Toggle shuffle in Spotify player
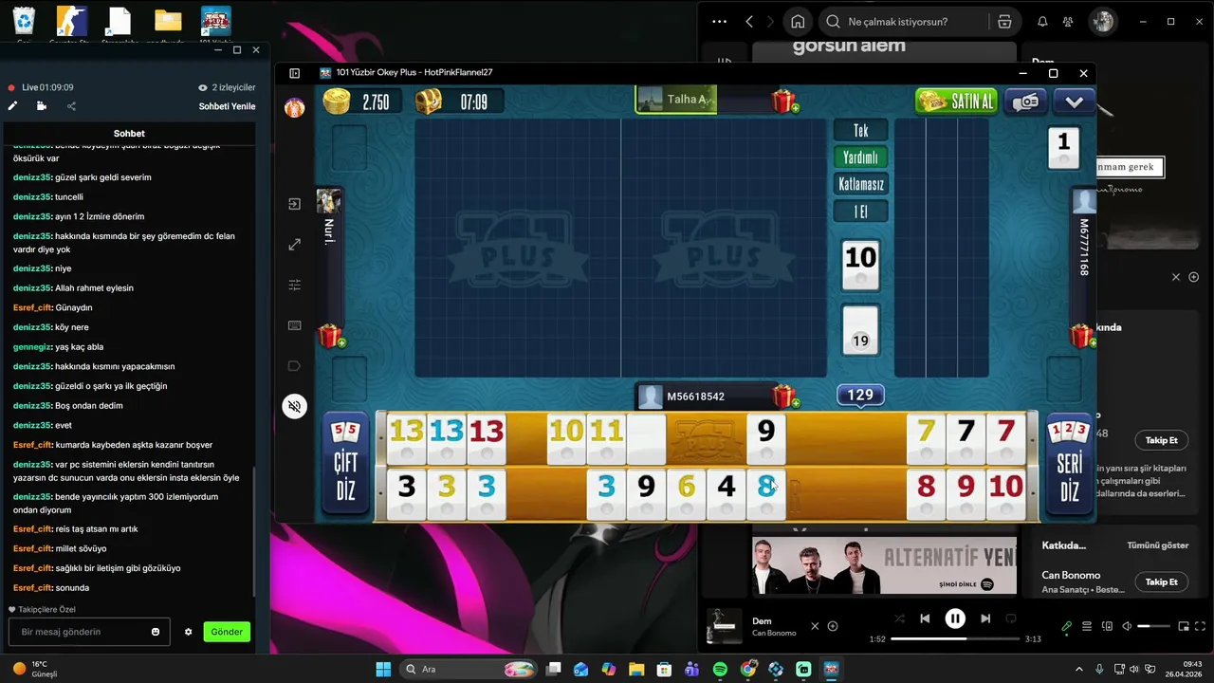 [899, 618]
